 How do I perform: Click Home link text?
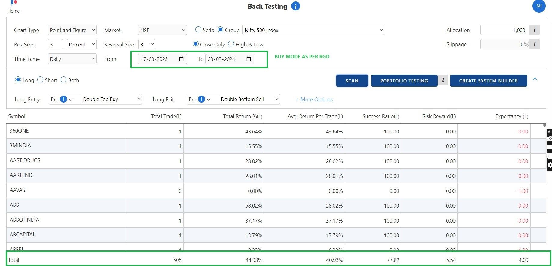point(14,11)
